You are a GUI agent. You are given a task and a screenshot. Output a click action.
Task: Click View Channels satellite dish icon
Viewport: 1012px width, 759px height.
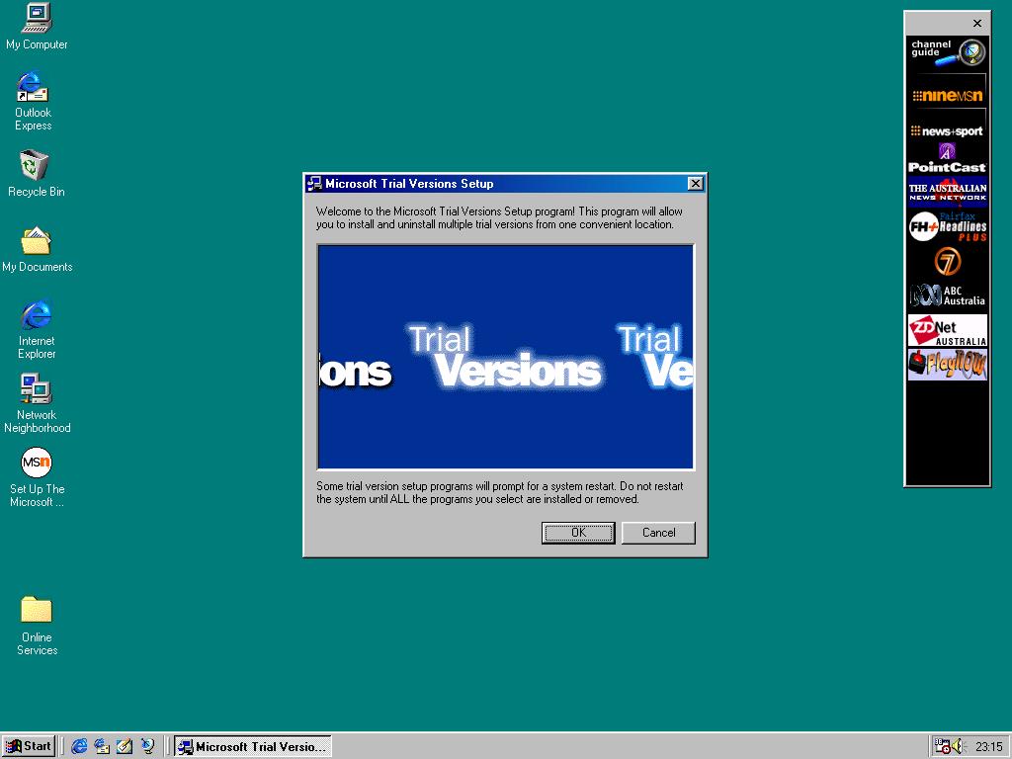(x=148, y=746)
